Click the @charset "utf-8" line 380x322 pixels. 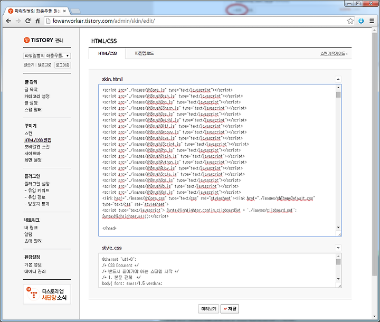tap(119, 259)
